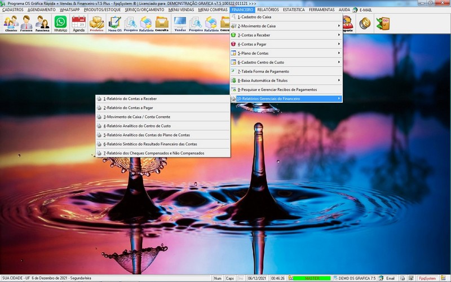
Task: Click the Fornecedores toolbar icon
Action: click(26, 23)
